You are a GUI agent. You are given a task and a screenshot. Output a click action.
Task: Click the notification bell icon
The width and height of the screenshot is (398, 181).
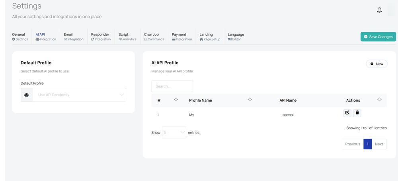[379, 10]
